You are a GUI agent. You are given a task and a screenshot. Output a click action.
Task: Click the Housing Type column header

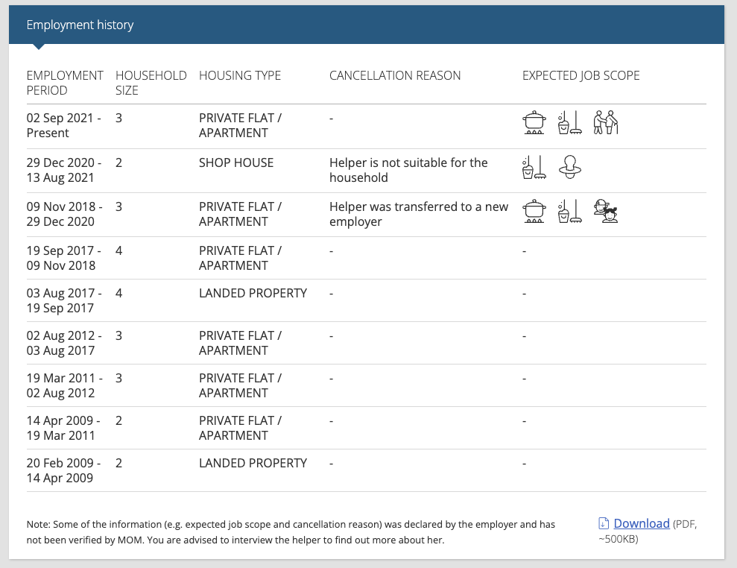(240, 75)
